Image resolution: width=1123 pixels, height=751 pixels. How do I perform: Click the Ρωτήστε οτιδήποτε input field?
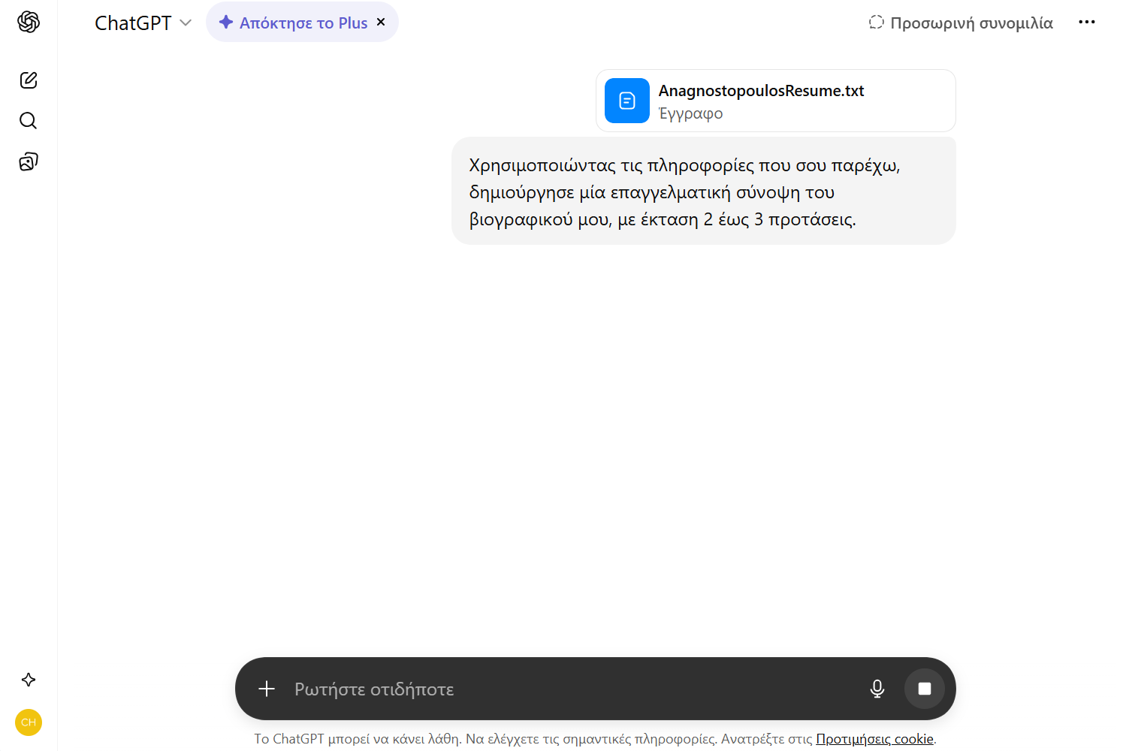pos(571,689)
